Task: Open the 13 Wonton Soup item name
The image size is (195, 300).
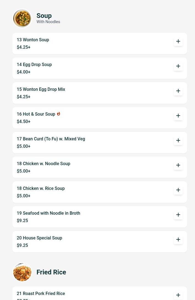Action: tap(33, 40)
